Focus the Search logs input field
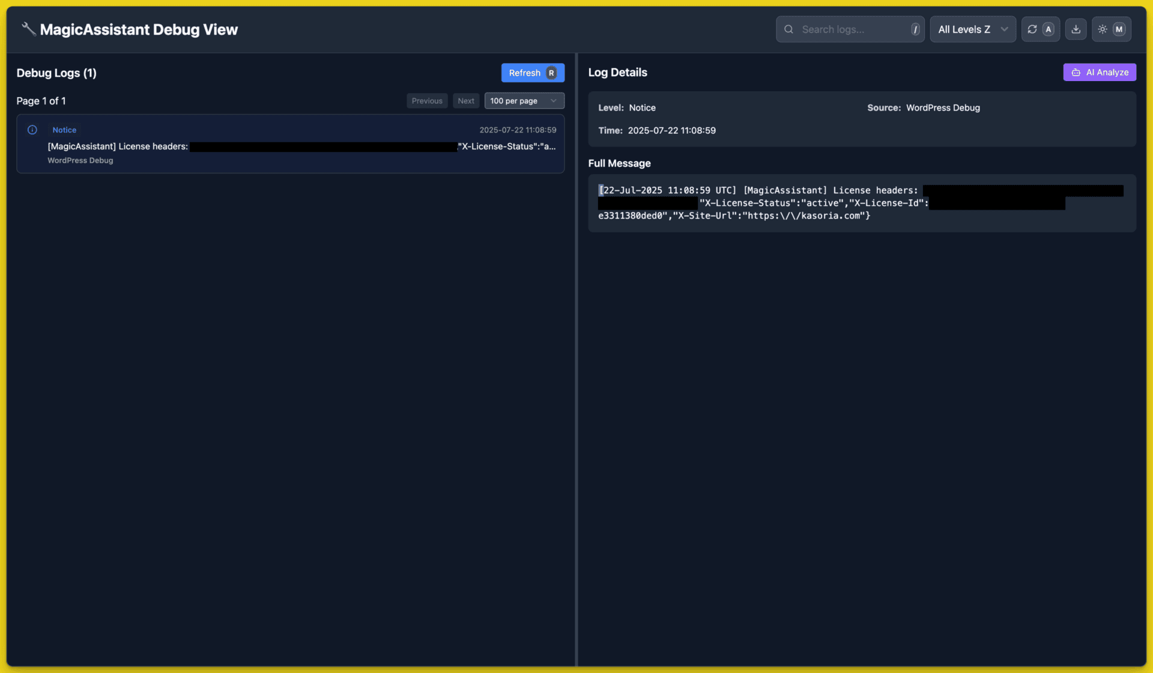This screenshot has height=673, width=1153. coord(850,29)
